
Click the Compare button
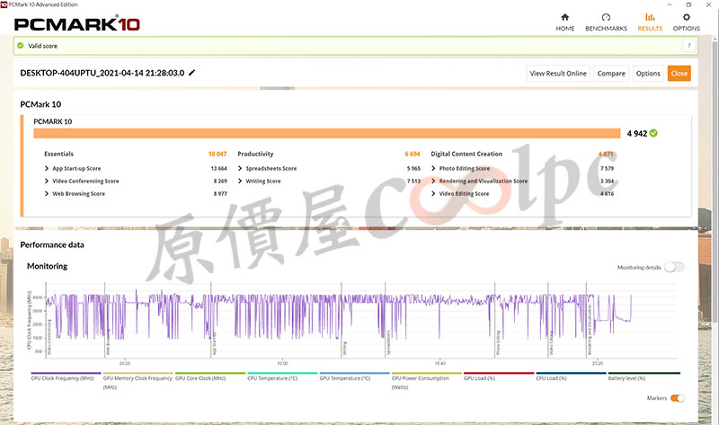pyautogui.click(x=611, y=74)
